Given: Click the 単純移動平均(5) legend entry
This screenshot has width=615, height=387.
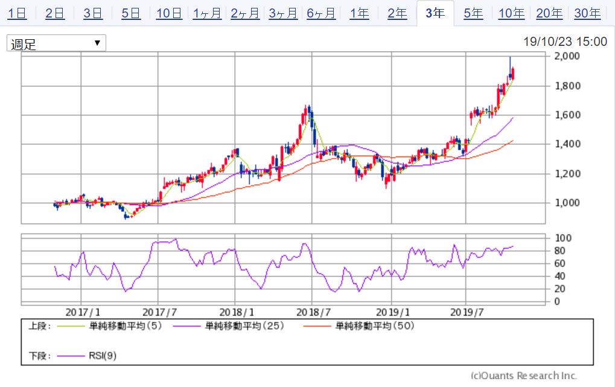Looking at the screenshot, I should point(110,326).
